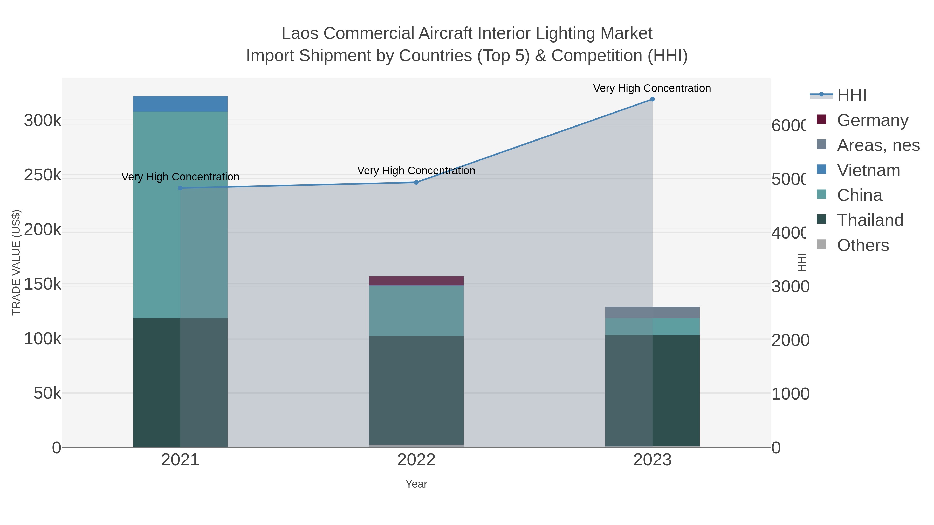Click the Areas, nes segment of 2023 bar
Screen dimensions: 934x525
click(652, 312)
